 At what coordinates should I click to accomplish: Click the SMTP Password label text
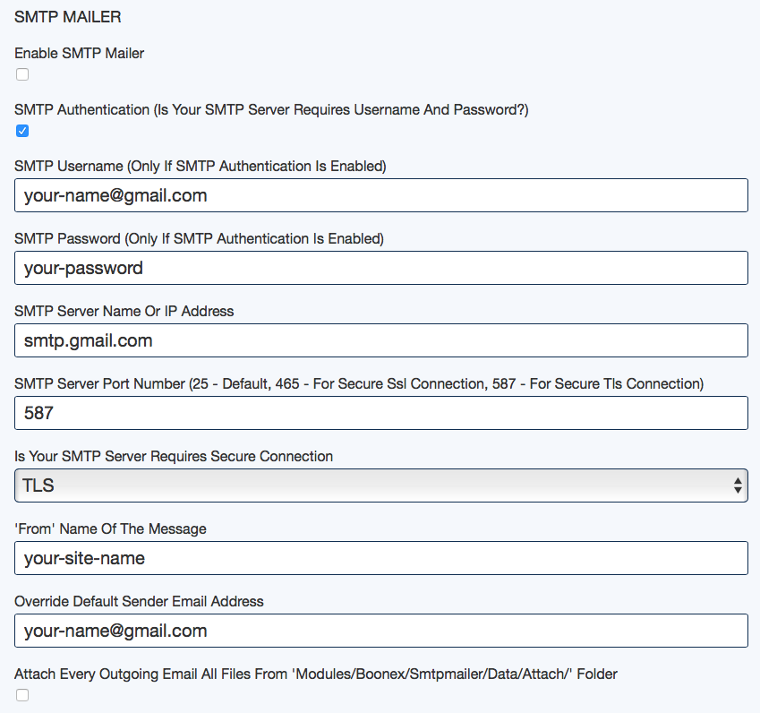tap(200, 238)
